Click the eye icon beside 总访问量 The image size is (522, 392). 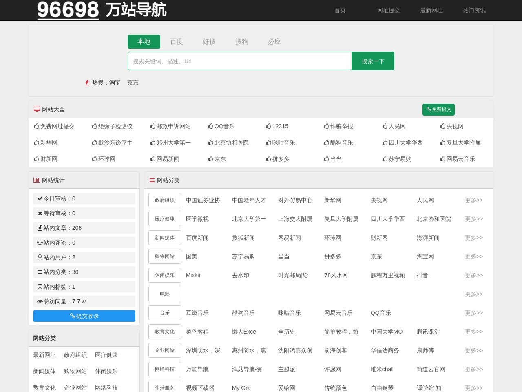(x=40, y=301)
